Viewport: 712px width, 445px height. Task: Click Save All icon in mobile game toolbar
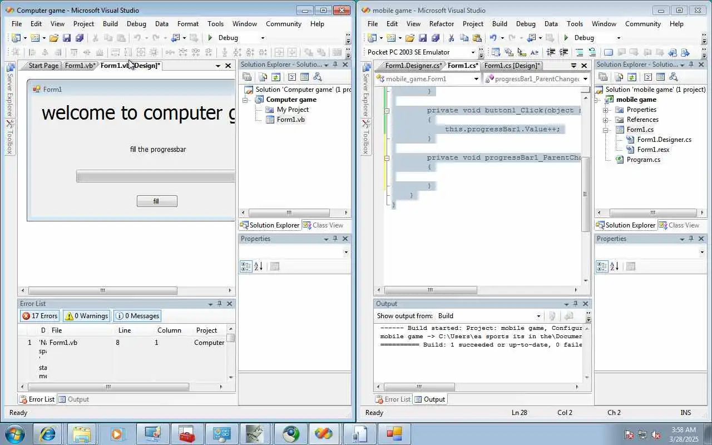[435, 38]
